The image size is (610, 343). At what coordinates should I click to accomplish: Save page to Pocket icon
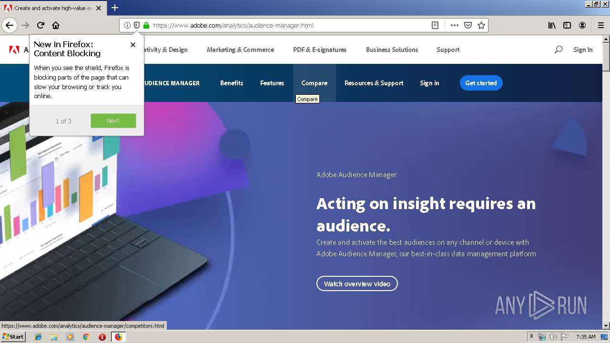tap(468, 25)
